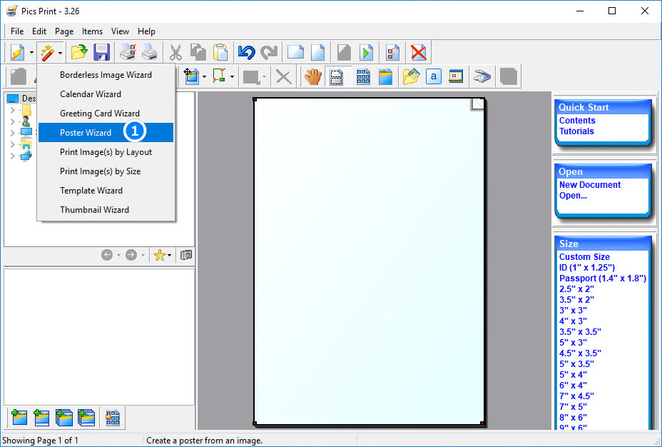Choose Custom Size in Size panel

click(584, 257)
